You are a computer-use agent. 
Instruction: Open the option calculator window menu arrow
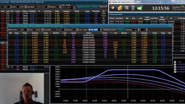(104, 2)
